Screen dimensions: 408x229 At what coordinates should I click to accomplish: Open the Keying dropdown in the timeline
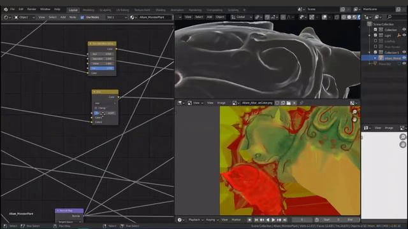(212, 220)
